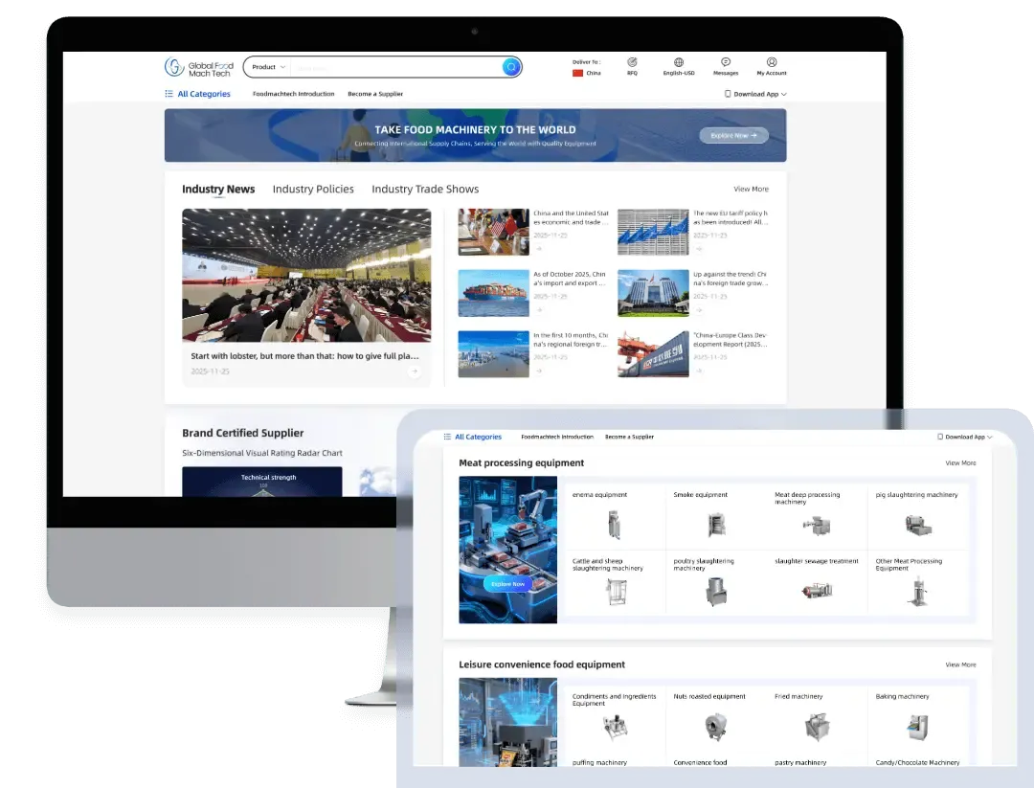Click the Baking machinery icon

pyautogui.click(x=918, y=728)
